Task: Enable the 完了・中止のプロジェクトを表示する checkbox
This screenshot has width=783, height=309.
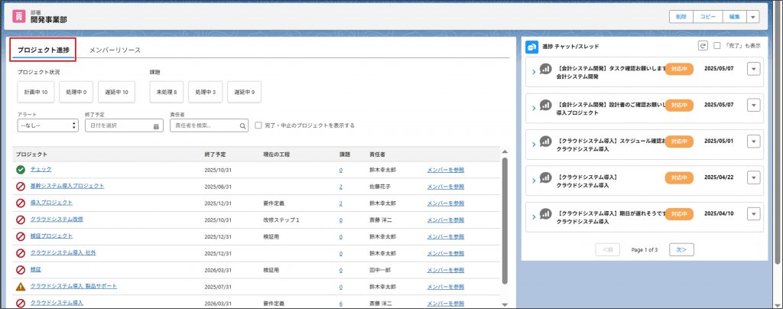Action: coord(258,125)
